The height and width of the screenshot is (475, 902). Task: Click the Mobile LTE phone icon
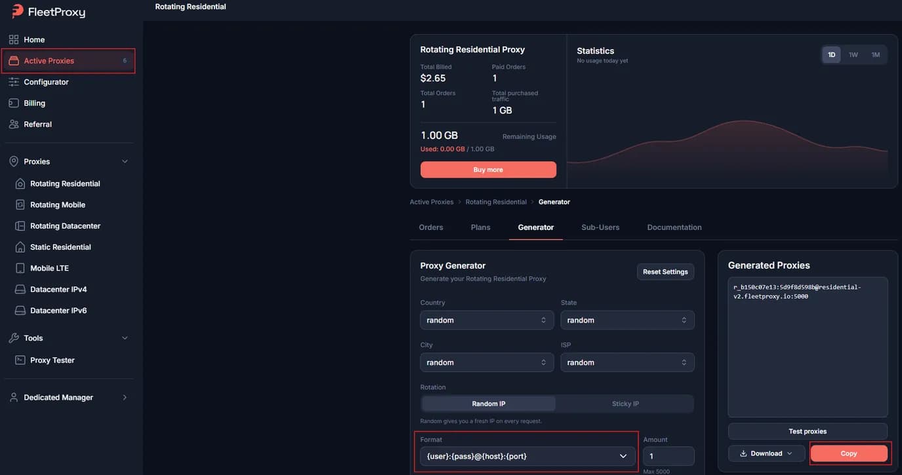coord(20,268)
